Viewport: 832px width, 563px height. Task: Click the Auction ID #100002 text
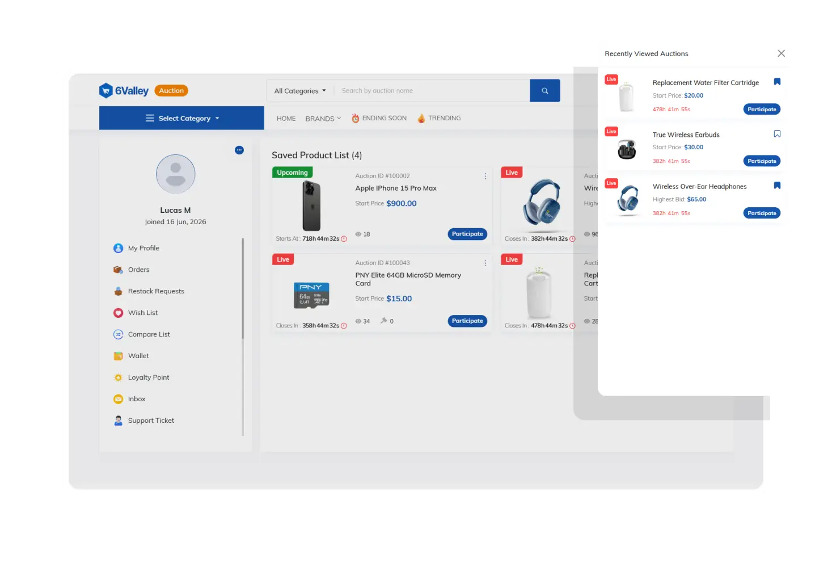point(383,176)
